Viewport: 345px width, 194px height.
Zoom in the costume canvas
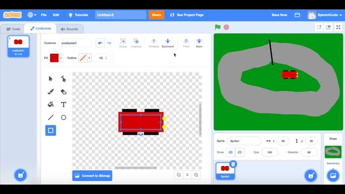(x=196, y=175)
